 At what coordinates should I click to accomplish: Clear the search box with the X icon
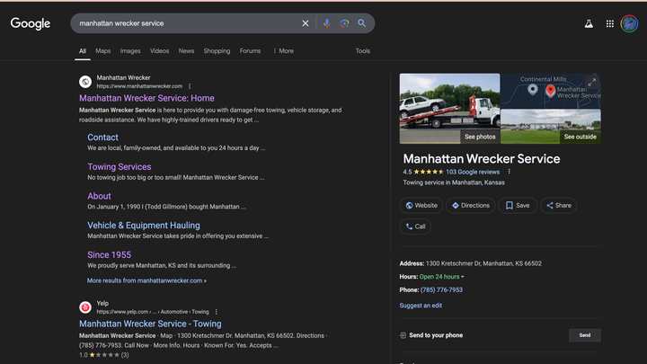pyautogui.click(x=305, y=23)
